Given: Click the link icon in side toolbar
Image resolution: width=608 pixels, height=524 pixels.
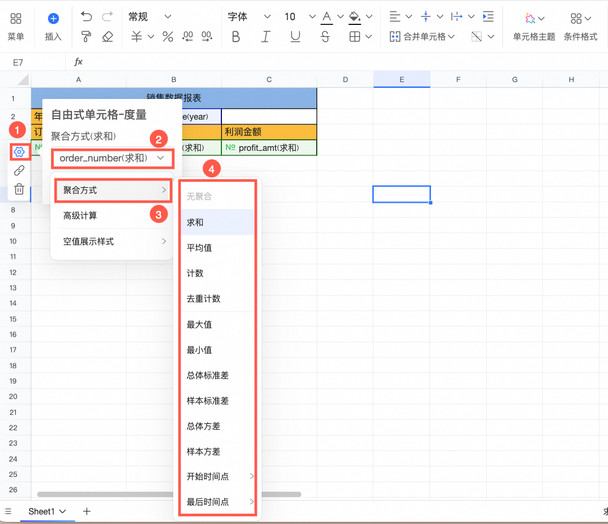Looking at the screenshot, I should [x=19, y=170].
